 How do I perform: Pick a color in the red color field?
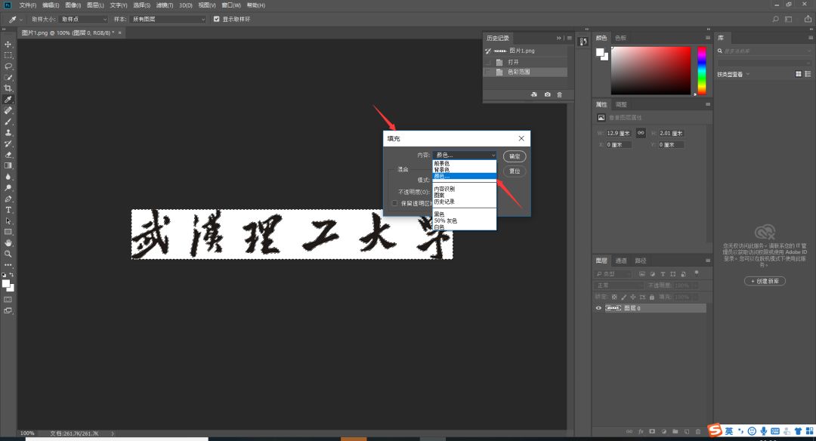click(651, 71)
